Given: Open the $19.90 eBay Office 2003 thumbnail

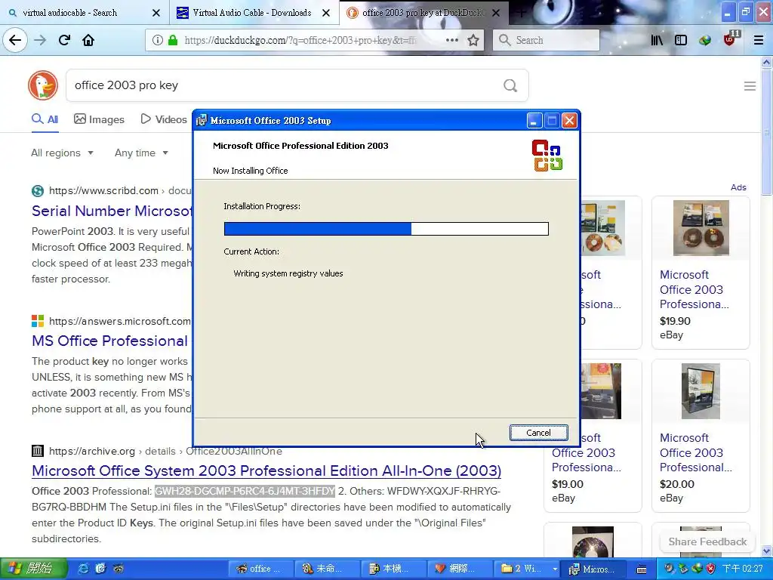Looking at the screenshot, I should [701, 228].
